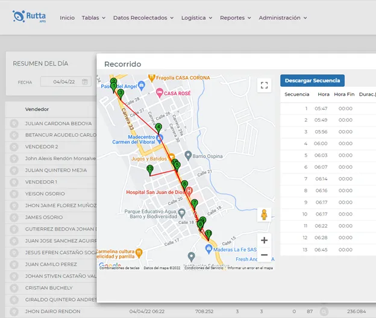Toggle map fullscreen view
The width and height of the screenshot is (376, 318).
[x=265, y=85]
